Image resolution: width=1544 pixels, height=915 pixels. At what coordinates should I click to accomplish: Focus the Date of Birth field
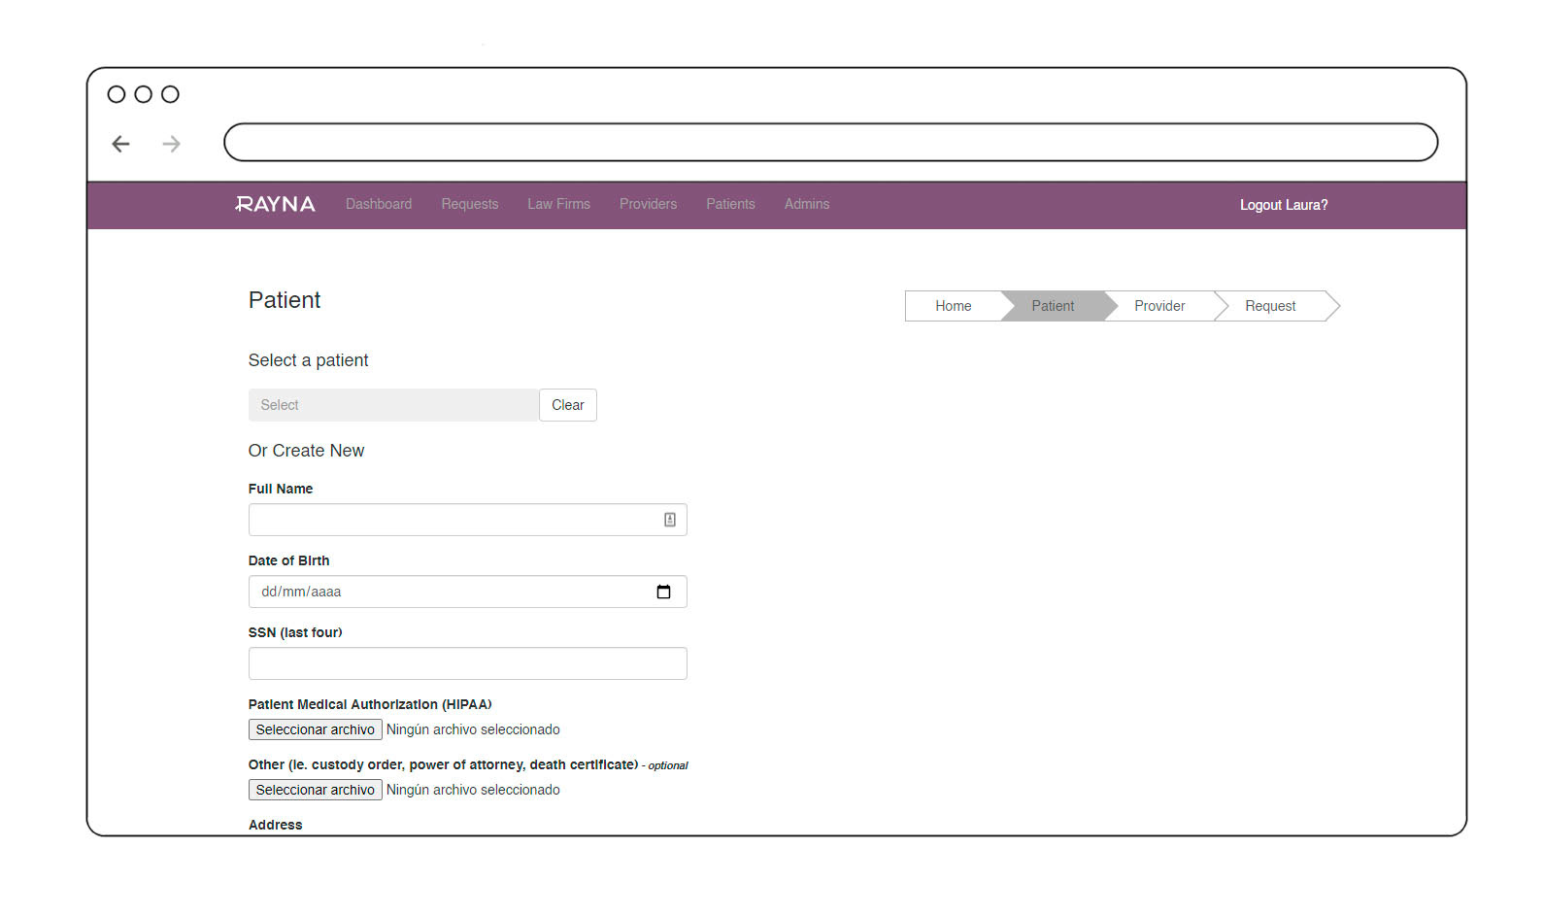pos(468,592)
